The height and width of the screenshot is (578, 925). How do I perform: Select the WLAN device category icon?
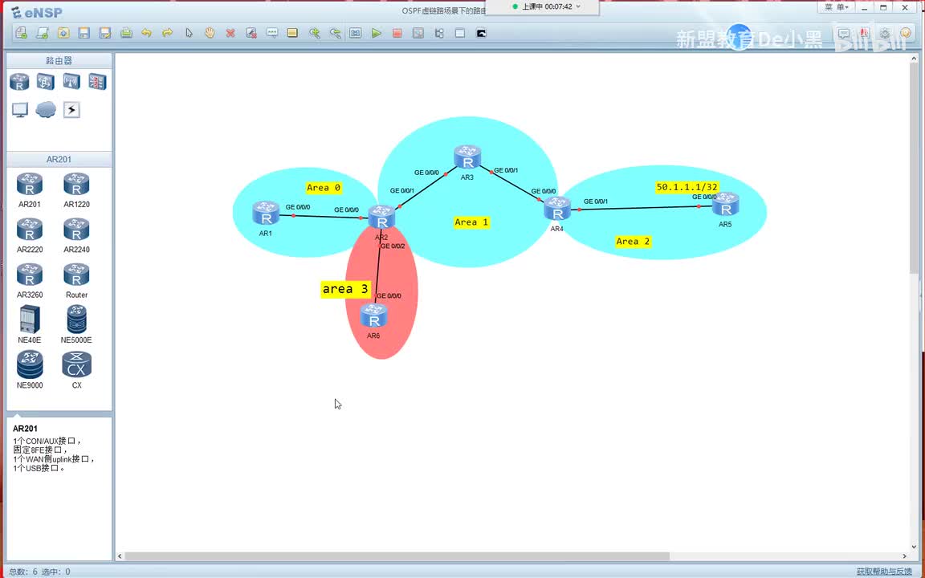pos(71,81)
